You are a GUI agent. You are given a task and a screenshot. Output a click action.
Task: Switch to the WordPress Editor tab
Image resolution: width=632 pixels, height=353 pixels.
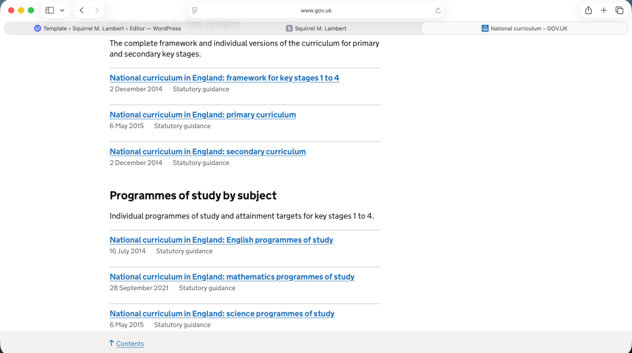coord(108,28)
